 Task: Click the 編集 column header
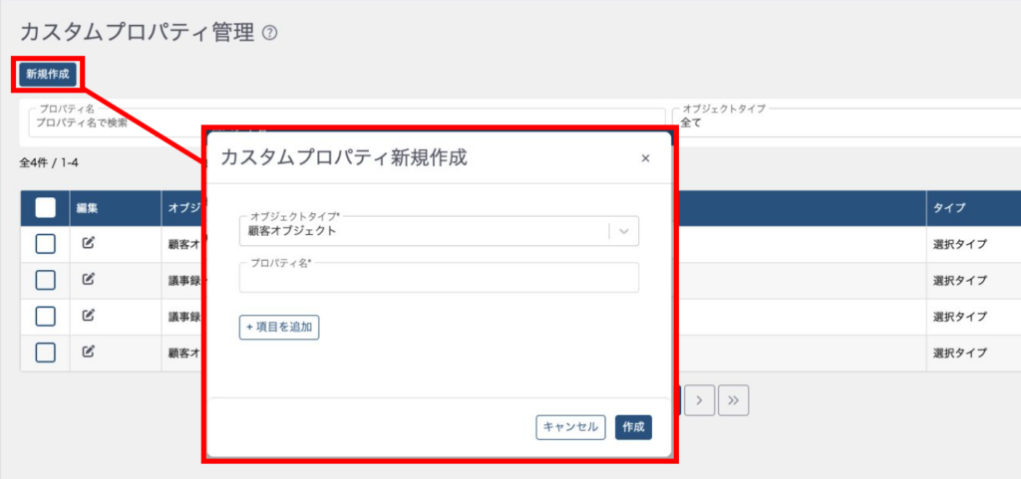(88, 207)
